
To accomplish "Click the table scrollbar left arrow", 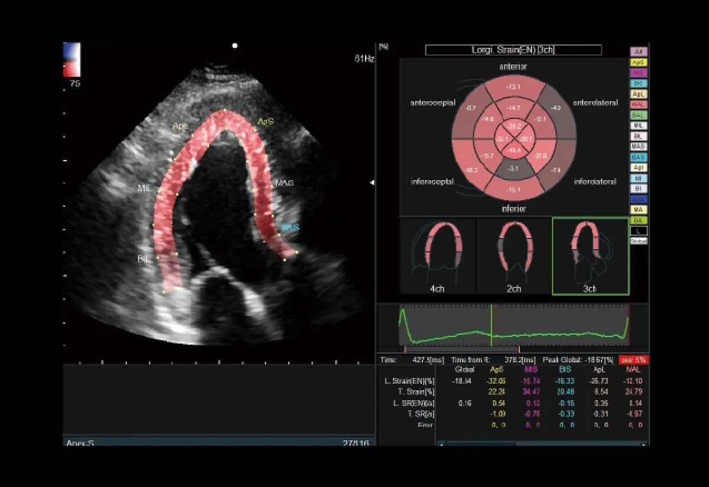I will pyautogui.click(x=441, y=444).
